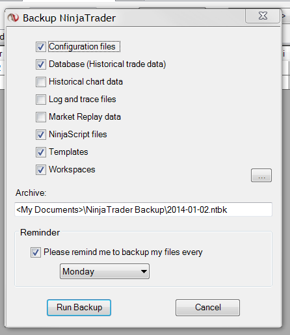
Task: Close the Backup NinjaTrader dialog window
Action: pos(263,16)
